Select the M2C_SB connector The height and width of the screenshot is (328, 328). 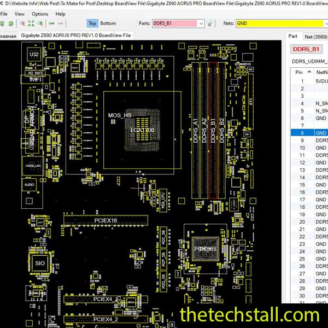point(163,237)
